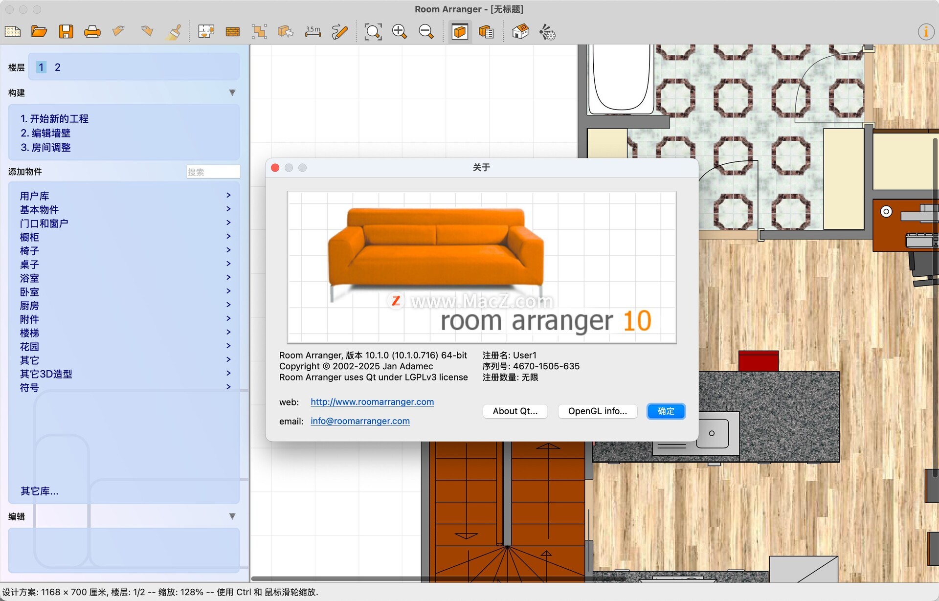This screenshot has height=601, width=939.
Task: Expand 浴室 category arrow
Action: [228, 277]
